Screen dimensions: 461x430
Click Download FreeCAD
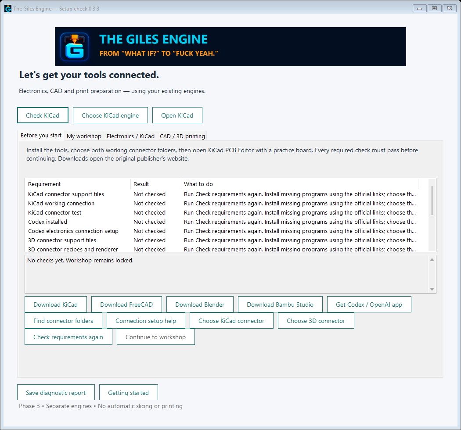point(126,305)
